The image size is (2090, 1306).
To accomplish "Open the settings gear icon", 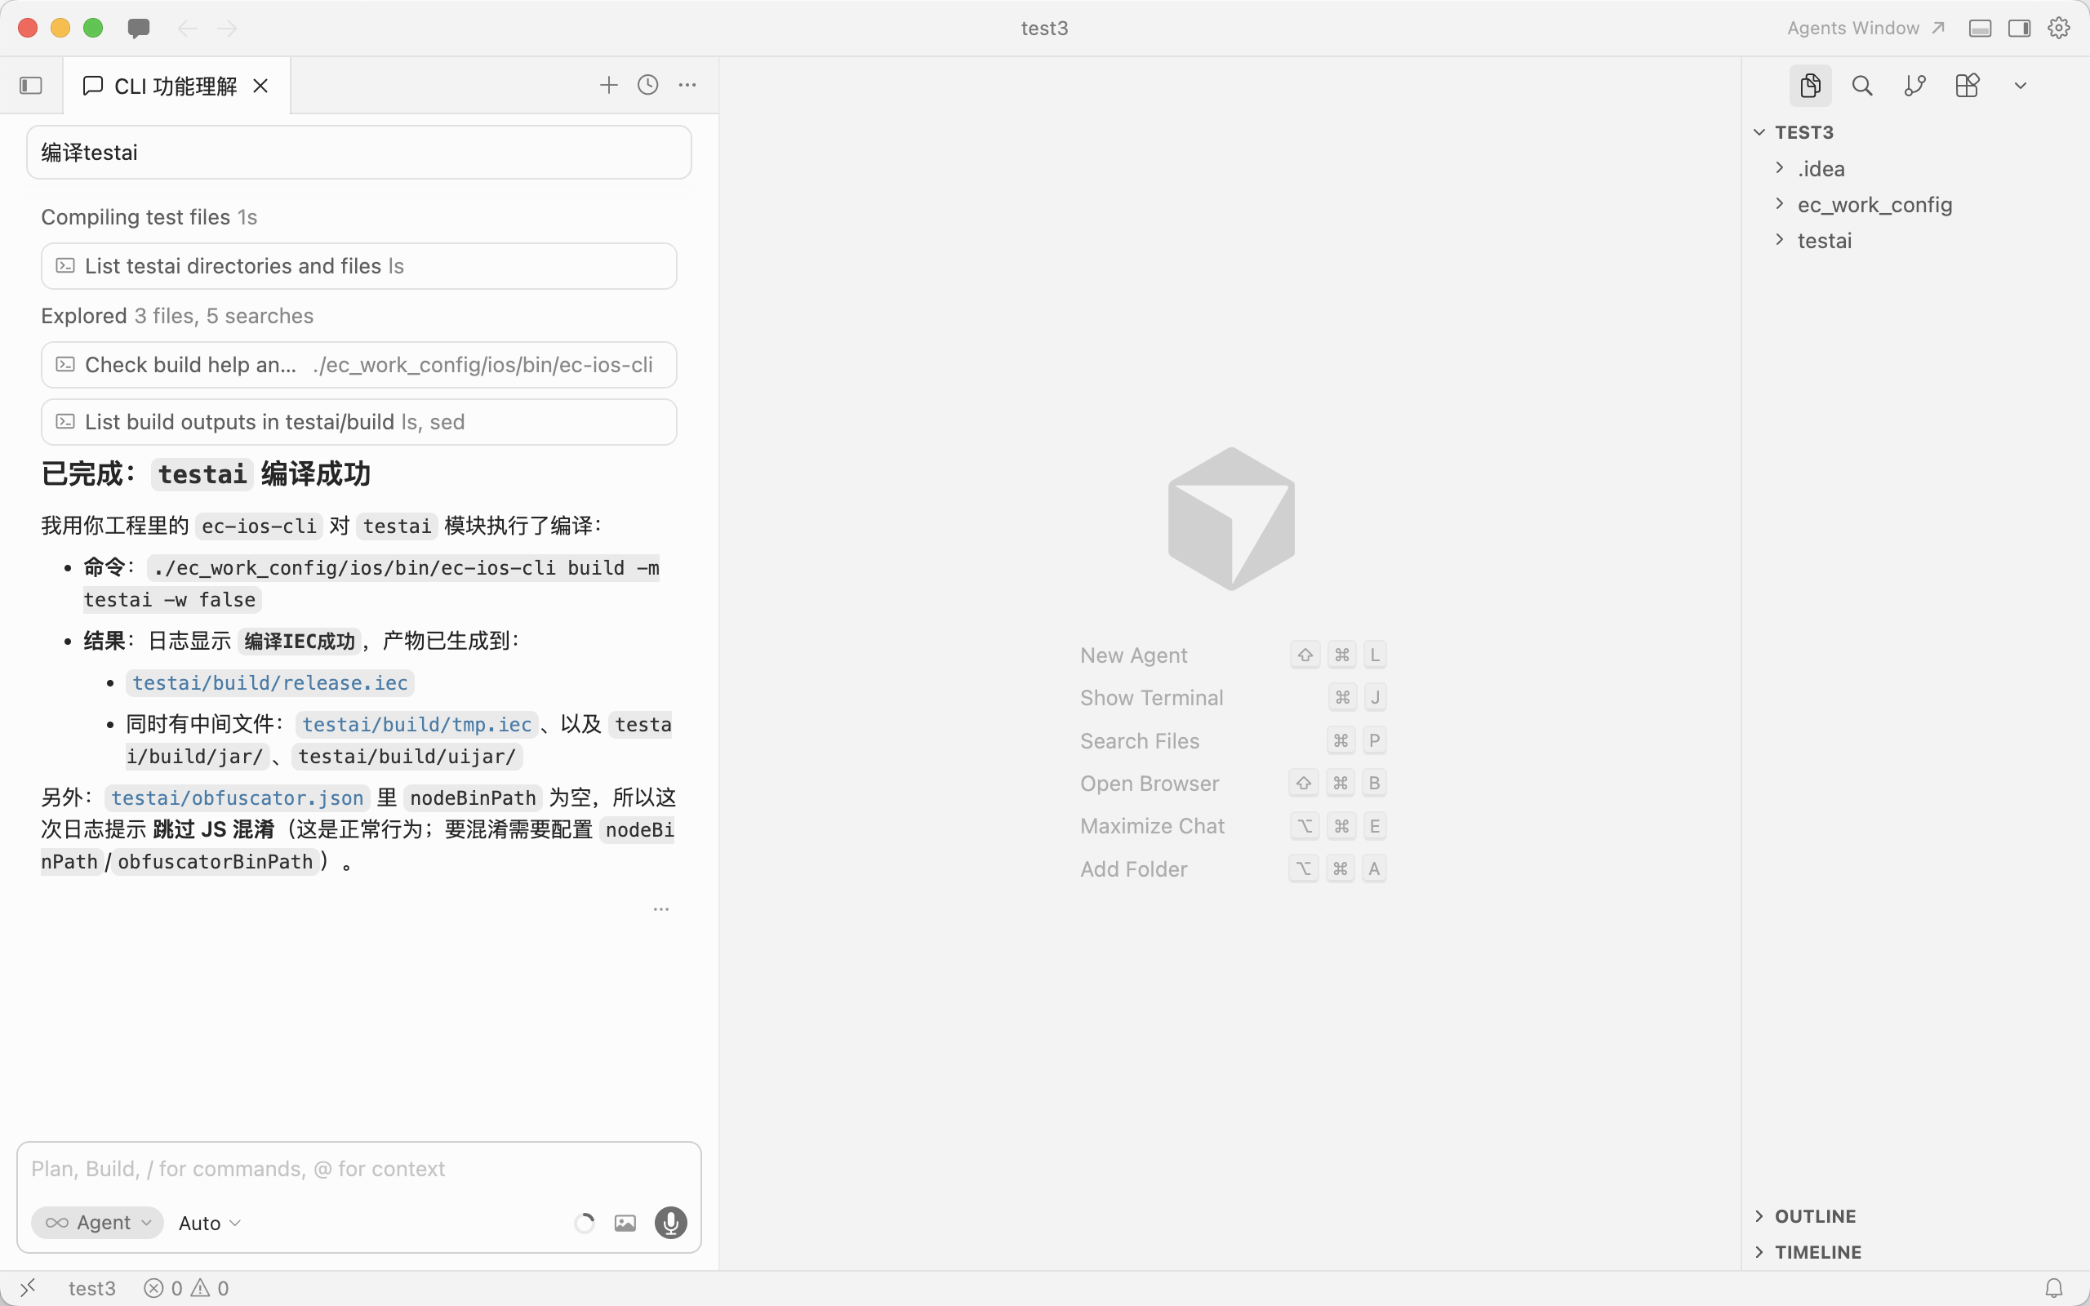I will (2059, 29).
